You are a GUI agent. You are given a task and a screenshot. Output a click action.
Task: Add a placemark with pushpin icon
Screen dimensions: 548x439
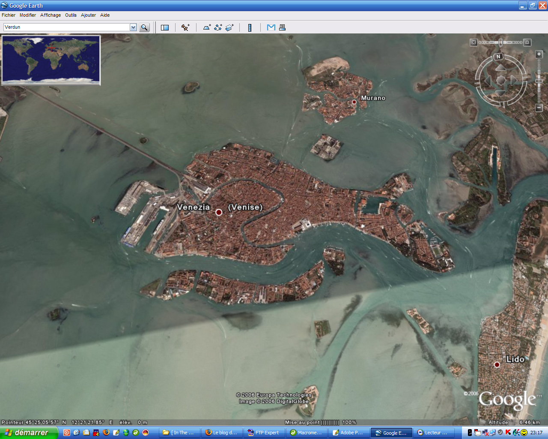185,27
